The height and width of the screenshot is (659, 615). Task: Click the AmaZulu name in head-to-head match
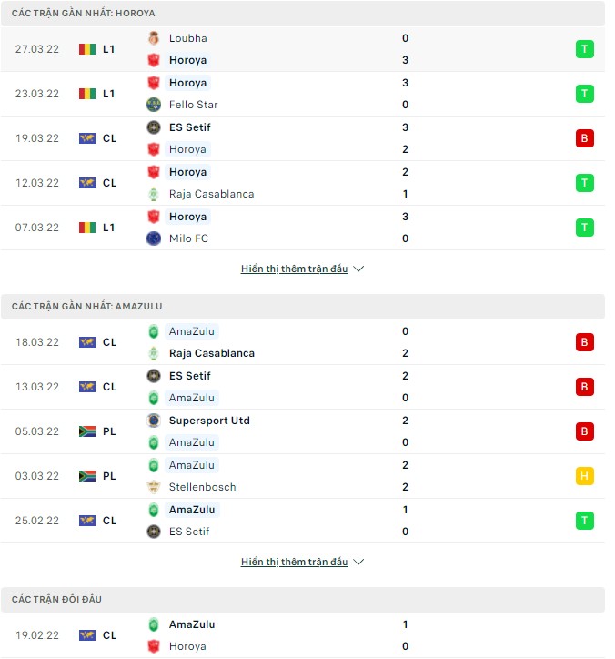[192, 624]
